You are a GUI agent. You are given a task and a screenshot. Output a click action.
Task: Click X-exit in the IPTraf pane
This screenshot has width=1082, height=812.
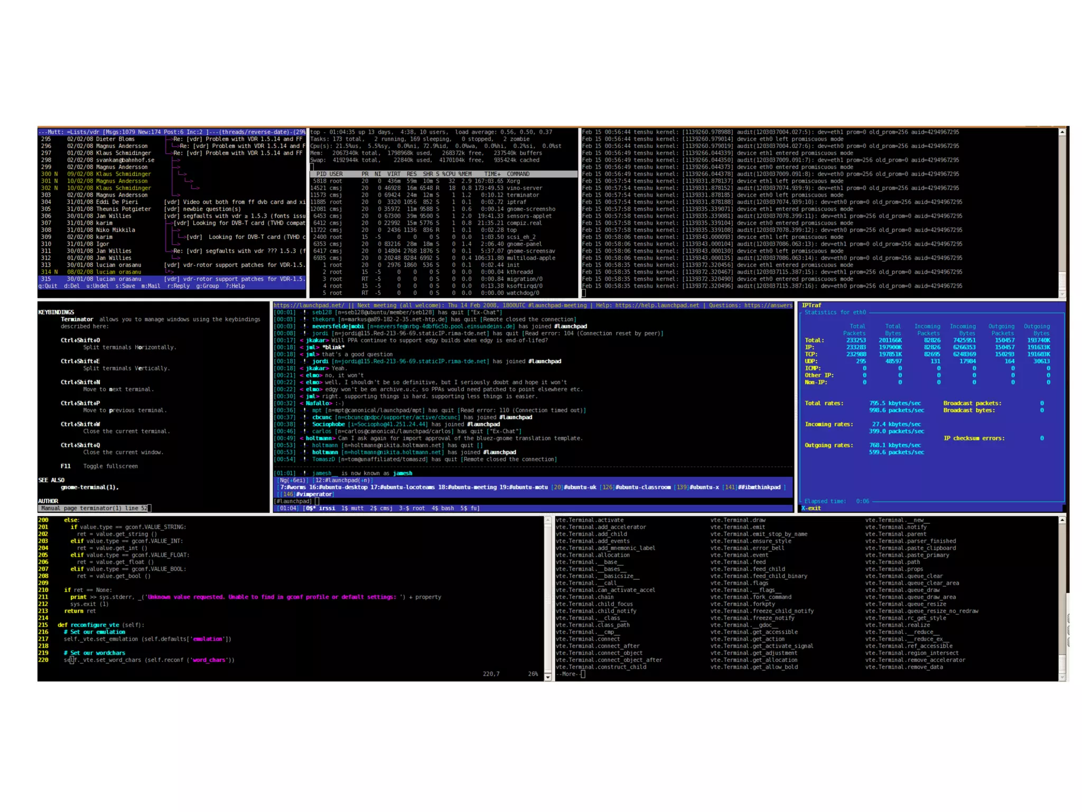(x=811, y=509)
